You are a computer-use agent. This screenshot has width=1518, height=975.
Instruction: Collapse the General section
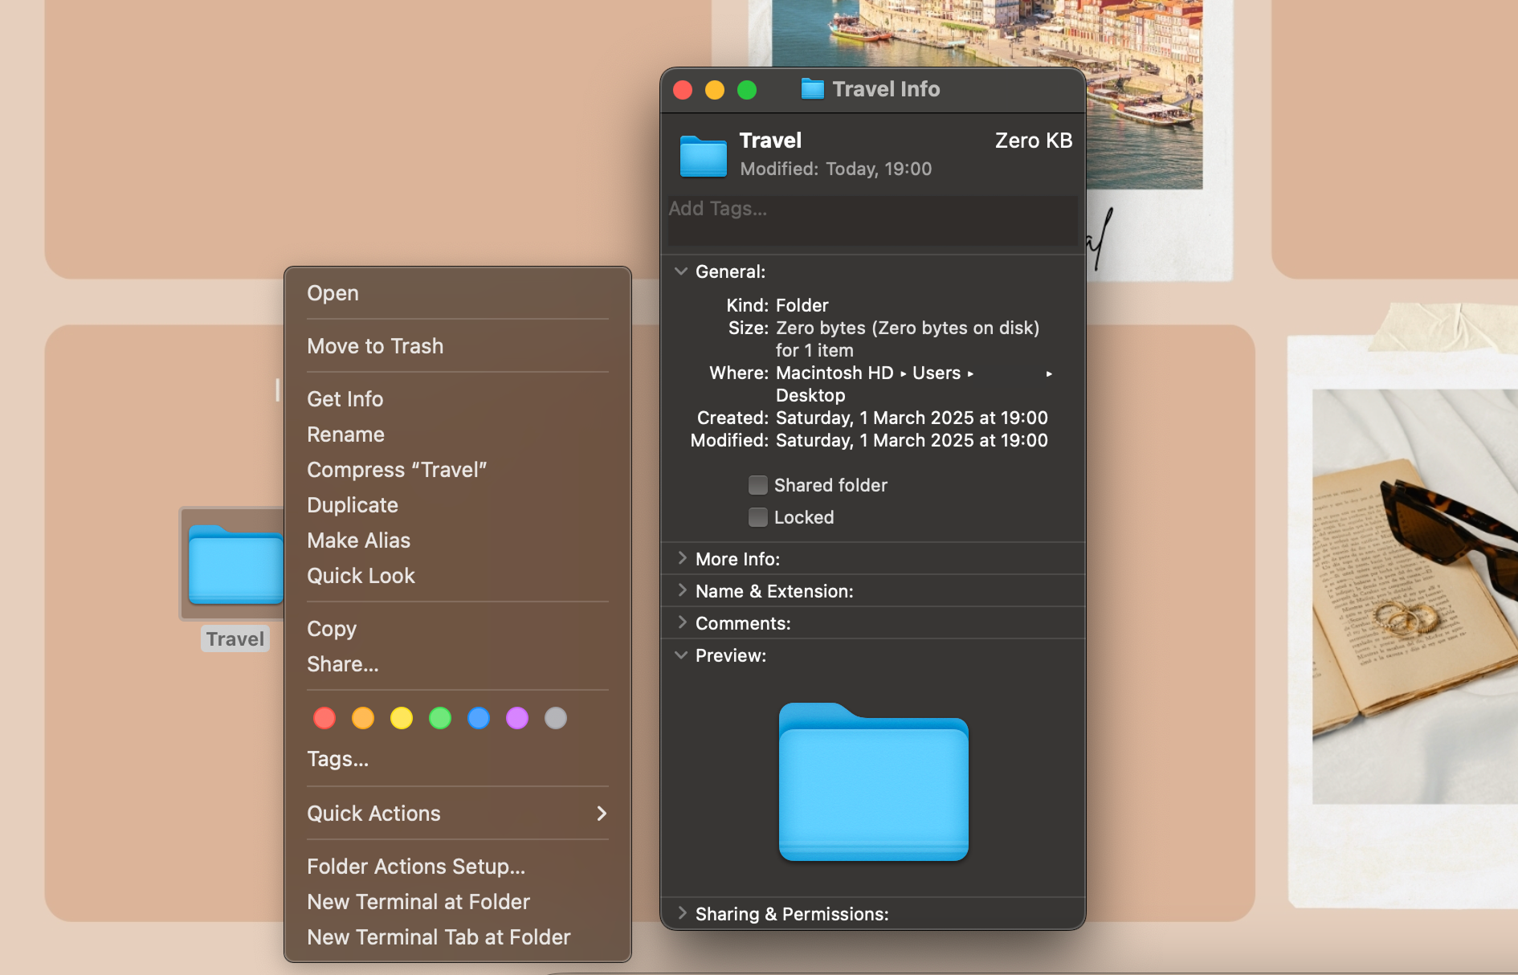(681, 271)
